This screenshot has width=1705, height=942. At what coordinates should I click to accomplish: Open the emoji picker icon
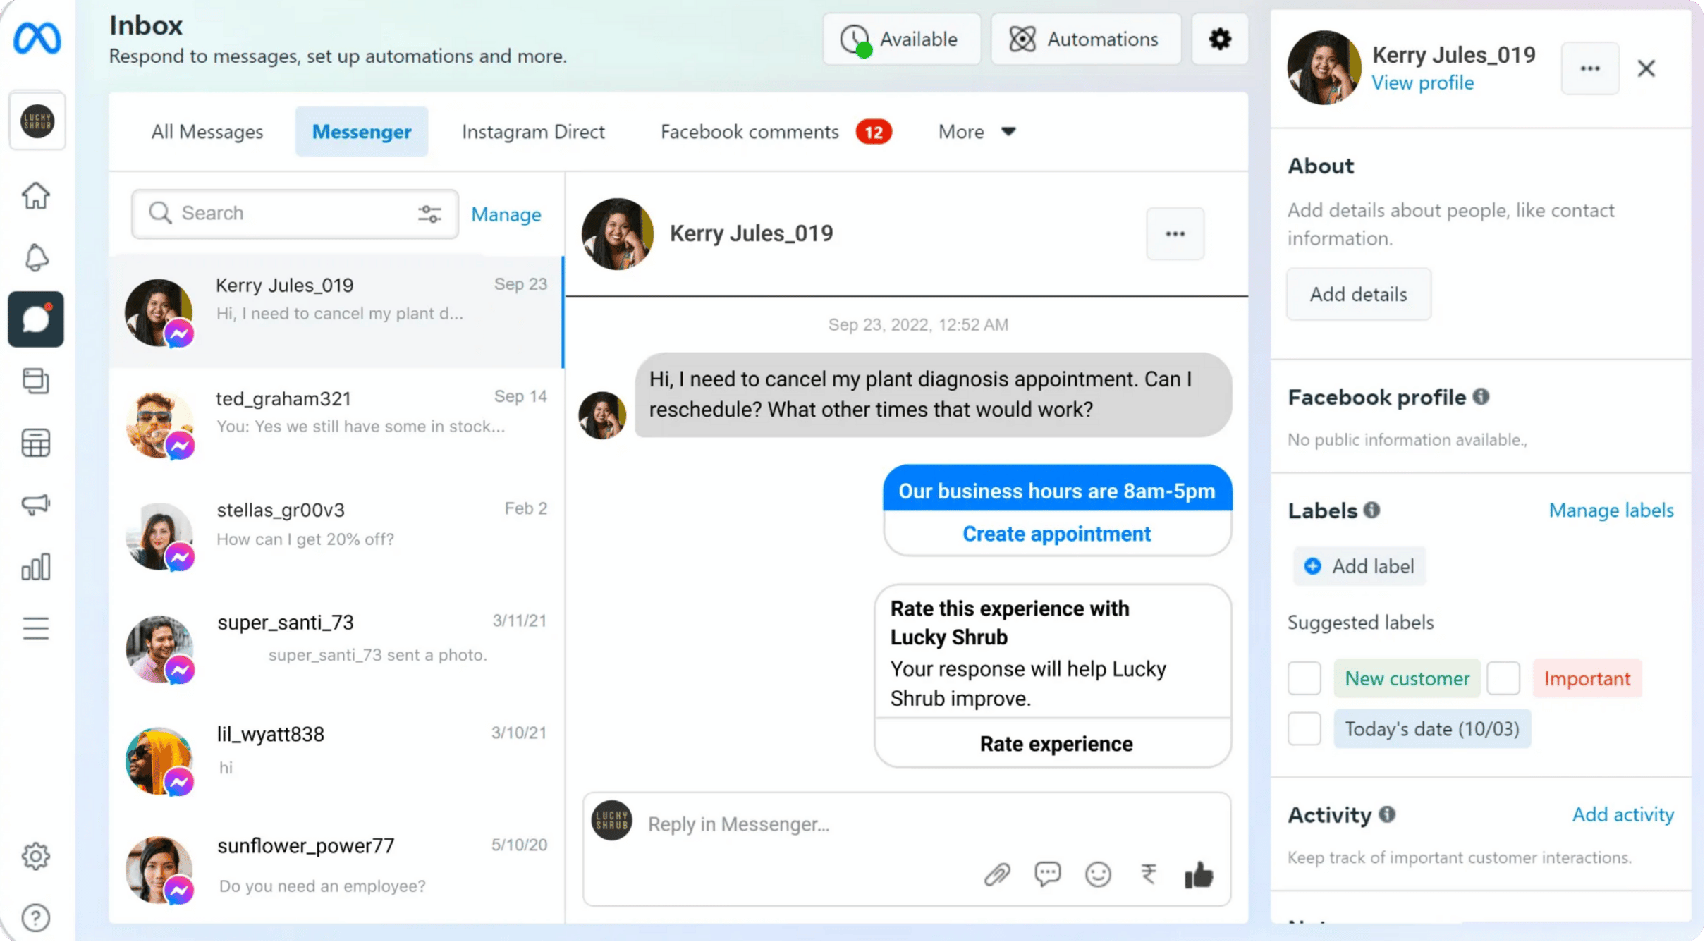tap(1098, 874)
